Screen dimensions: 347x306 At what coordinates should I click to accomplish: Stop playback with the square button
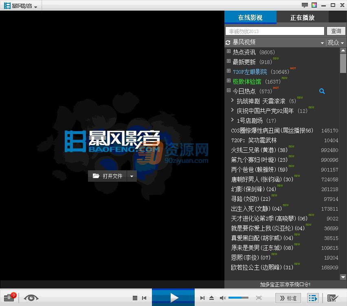click(x=135, y=298)
